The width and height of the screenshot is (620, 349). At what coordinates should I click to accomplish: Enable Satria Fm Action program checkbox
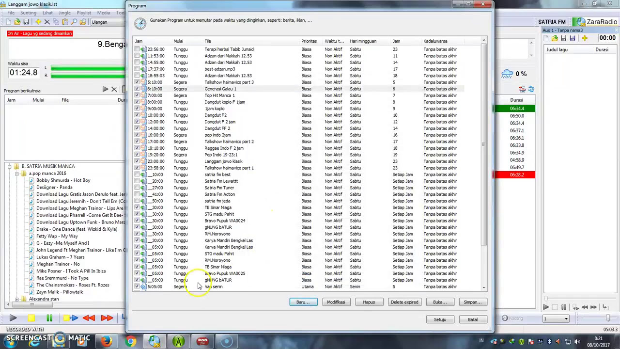click(x=137, y=194)
